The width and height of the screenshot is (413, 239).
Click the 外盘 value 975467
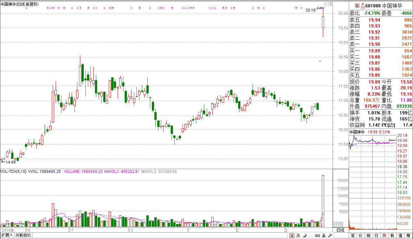click(372, 106)
